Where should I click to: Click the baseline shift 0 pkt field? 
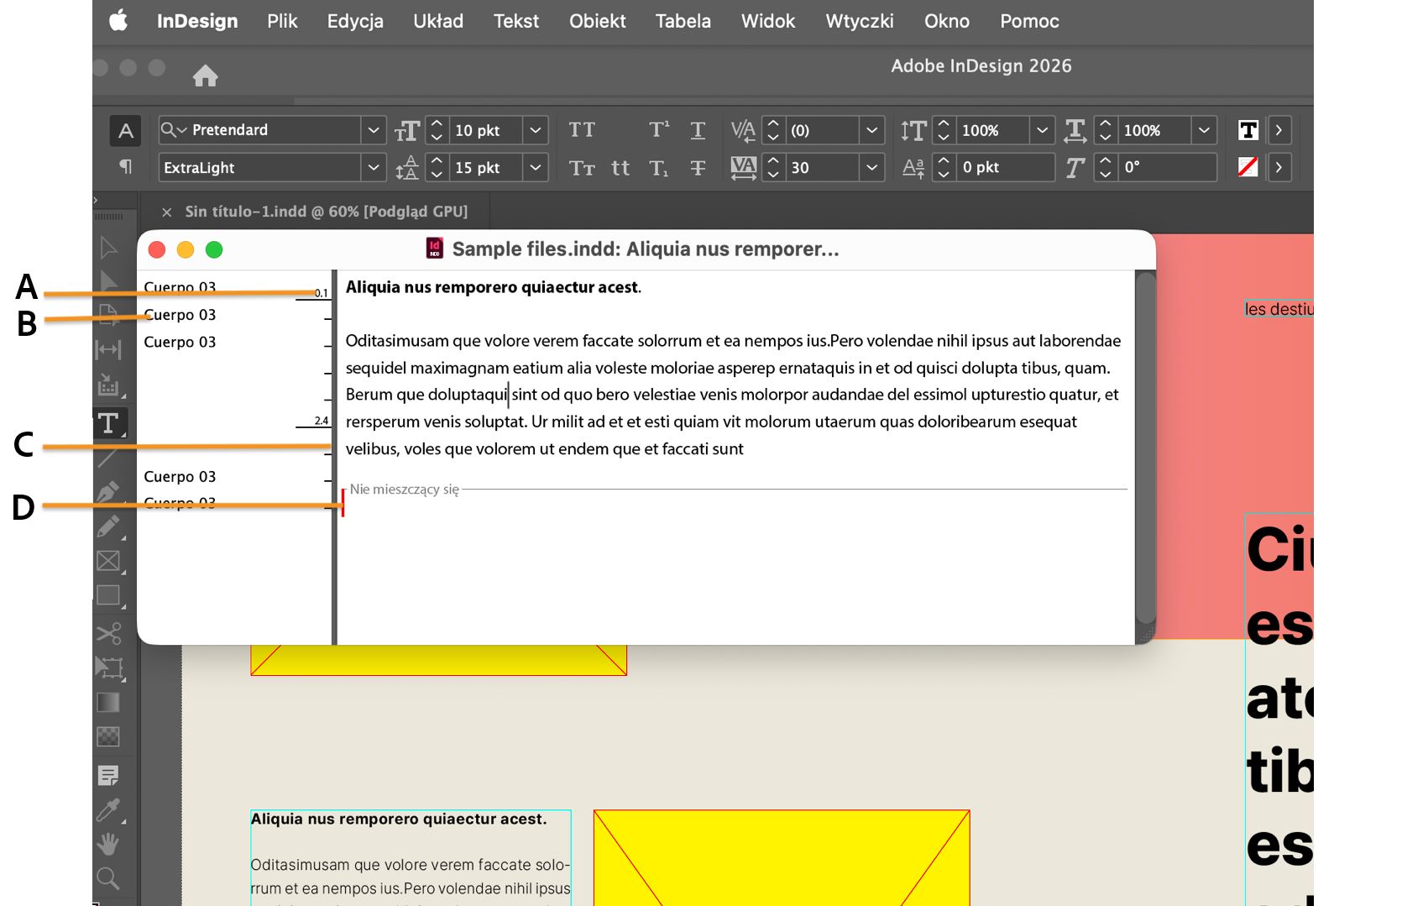tap(1006, 167)
